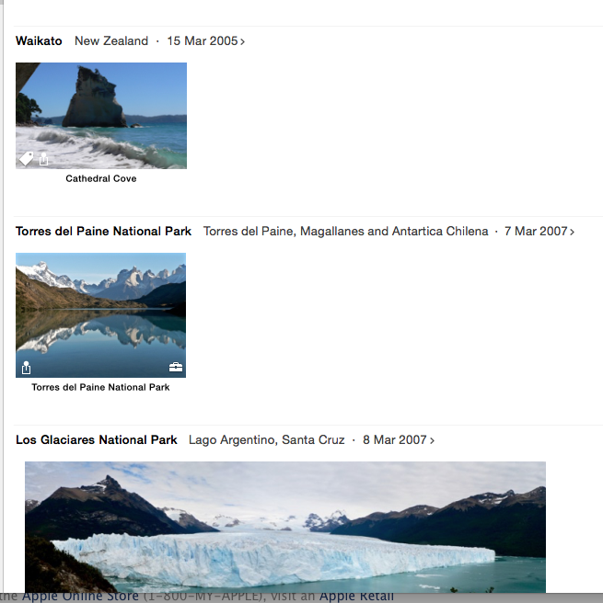Click the edited toolbox badge on Torres del Paine photo
This screenshot has width=603, height=603.
click(176, 368)
